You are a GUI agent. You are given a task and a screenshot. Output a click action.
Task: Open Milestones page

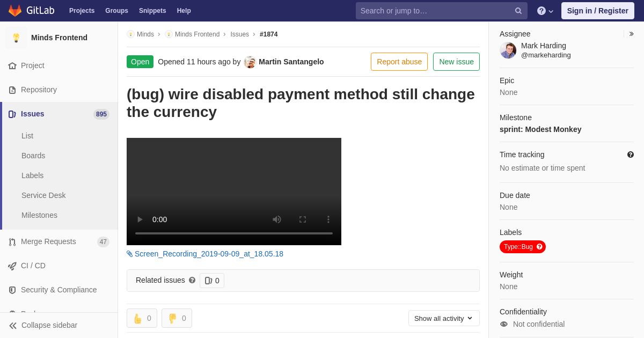(x=39, y=215)
